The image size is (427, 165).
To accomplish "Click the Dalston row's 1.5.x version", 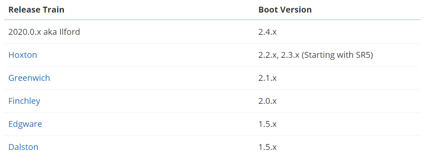I will (x=267, y=147).
